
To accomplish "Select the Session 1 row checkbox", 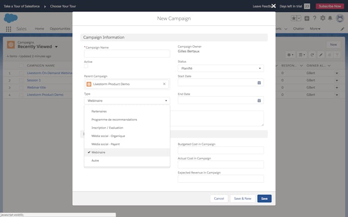I will click(x=21, y=80).
